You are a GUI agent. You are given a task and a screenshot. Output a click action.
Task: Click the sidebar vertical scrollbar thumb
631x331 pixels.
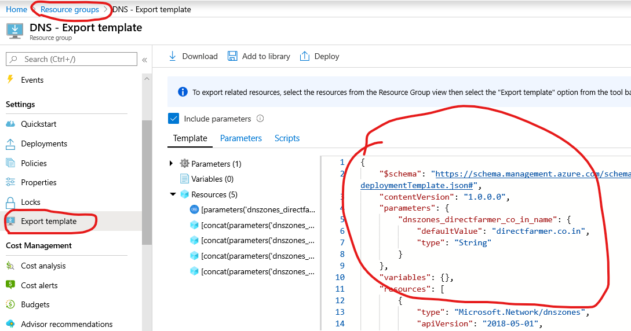(x=147, y=182)
